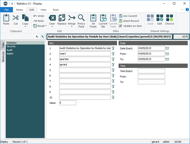The width and height of the screenshot is (190, 144).
Task: Open the File menu
Action: pos(7,10)
